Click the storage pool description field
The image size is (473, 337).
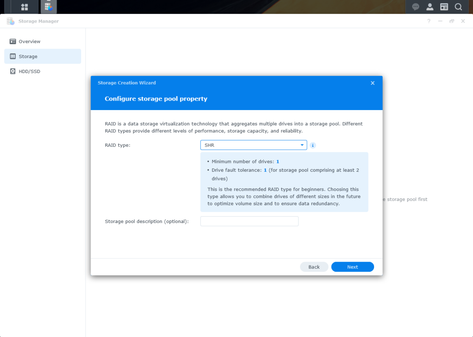coord(249,221)
